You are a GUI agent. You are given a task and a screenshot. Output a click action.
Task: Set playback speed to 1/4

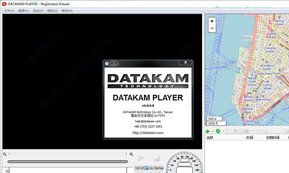[137, 168]
